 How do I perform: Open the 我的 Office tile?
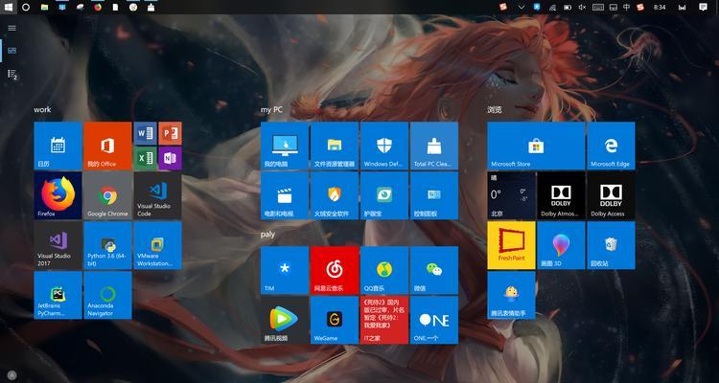click(x=107, y=146)
